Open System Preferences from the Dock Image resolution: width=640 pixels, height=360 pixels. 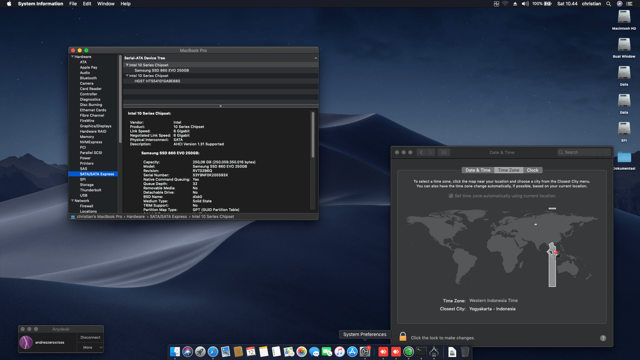point(365,352)
